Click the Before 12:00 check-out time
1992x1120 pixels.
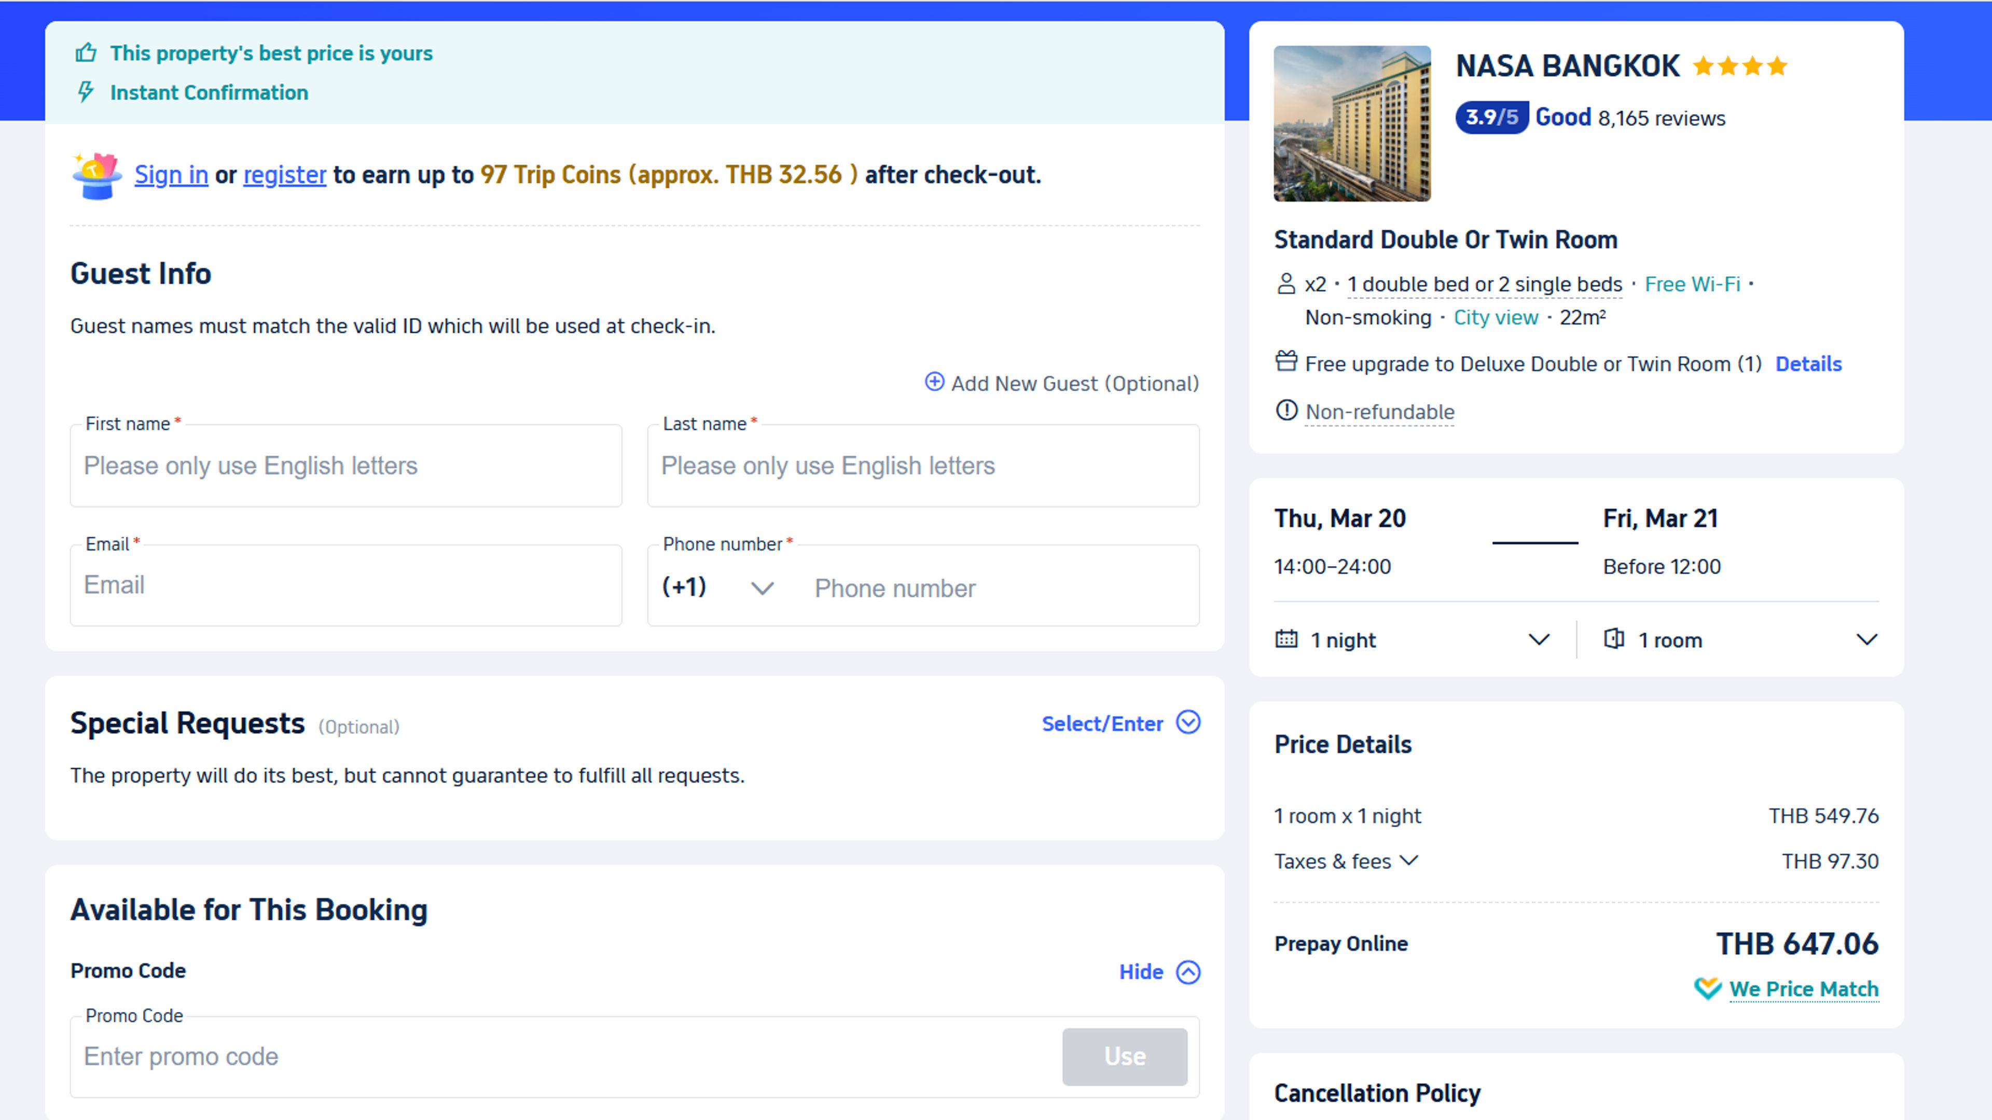[1662, 567]
